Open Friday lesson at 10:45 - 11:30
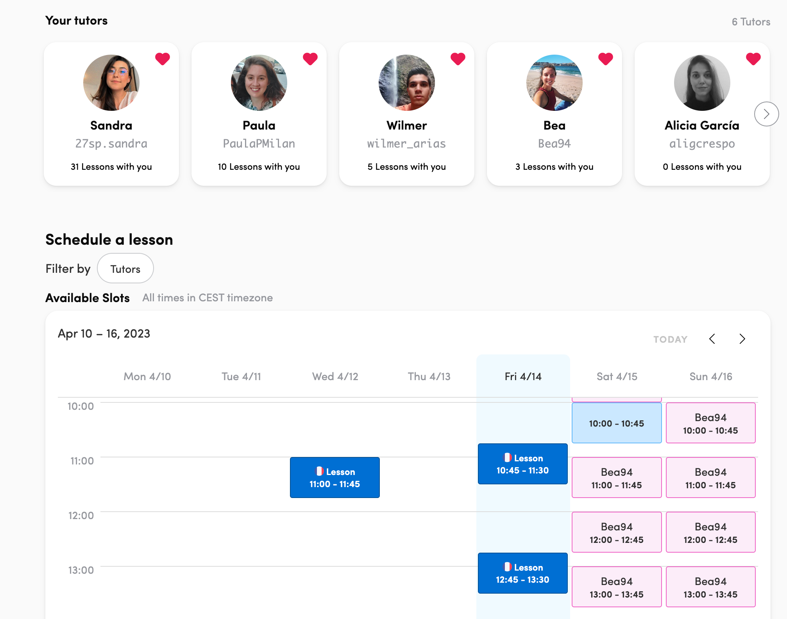Viewport: 787px width, 619px height. point(522,464)
